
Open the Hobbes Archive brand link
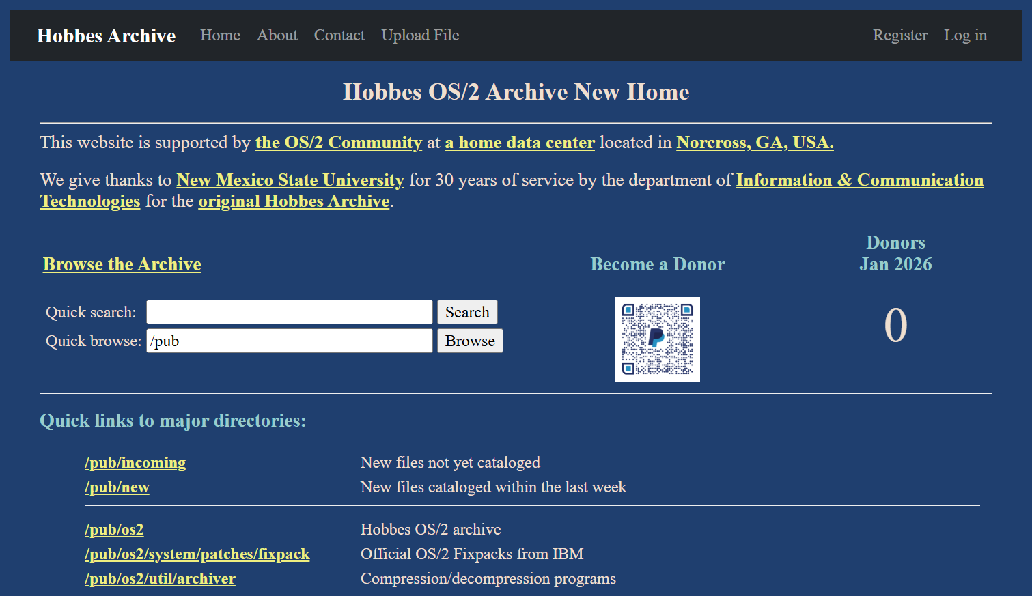coord(106,36)
